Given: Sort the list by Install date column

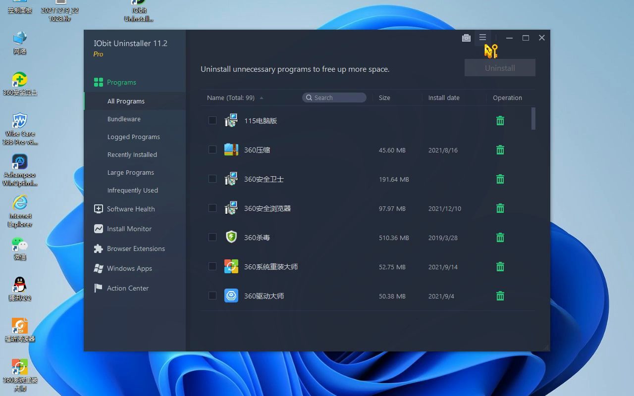Looking at the screenshot, I should coord(444,98).
